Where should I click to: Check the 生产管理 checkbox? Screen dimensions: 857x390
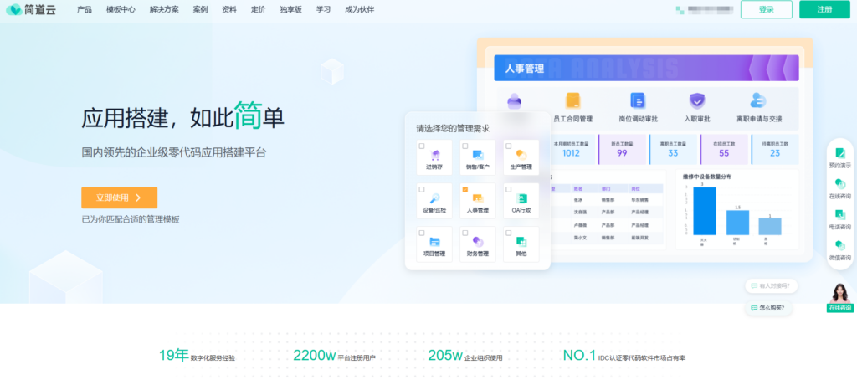508,146
